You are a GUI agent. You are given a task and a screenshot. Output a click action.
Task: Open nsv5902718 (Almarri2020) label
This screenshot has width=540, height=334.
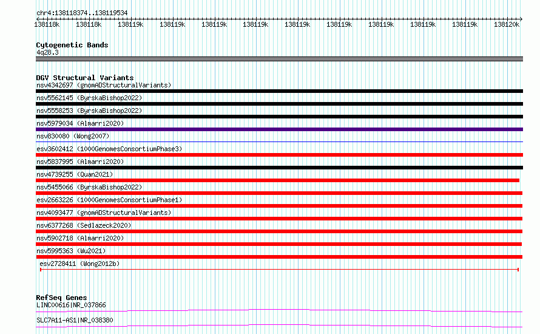(x=80, y=238)
